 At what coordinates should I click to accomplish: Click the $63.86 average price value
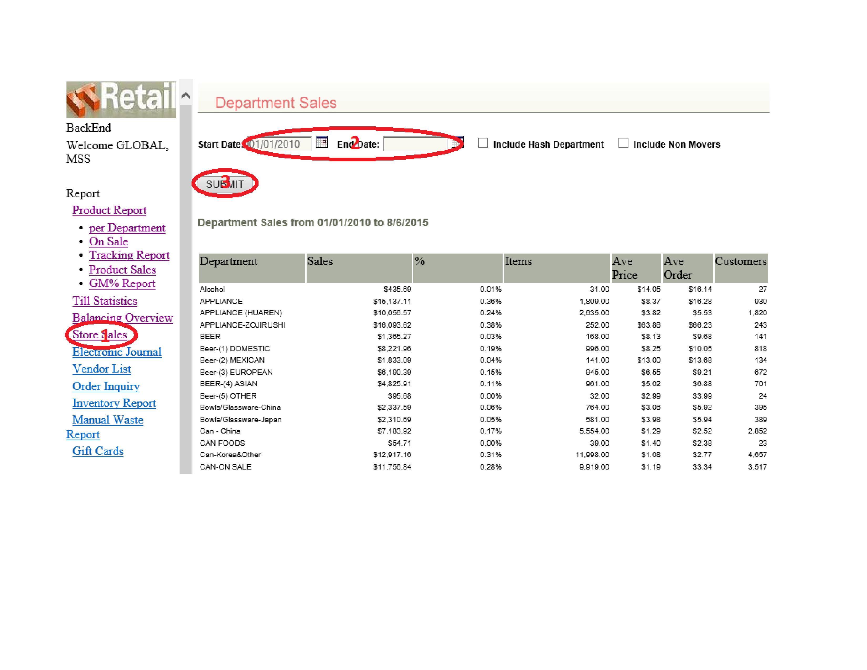click(649, 325)
